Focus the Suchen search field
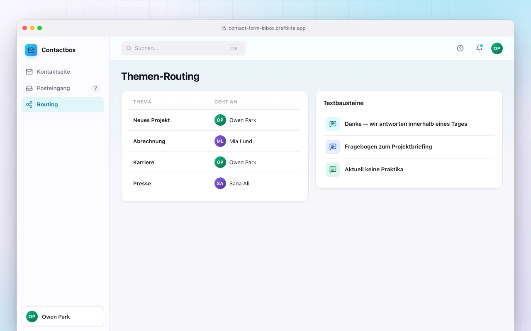 pyautogui.click(x=183, y=48)
